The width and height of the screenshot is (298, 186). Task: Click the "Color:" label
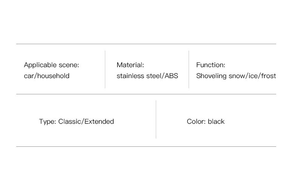(196, 121)
